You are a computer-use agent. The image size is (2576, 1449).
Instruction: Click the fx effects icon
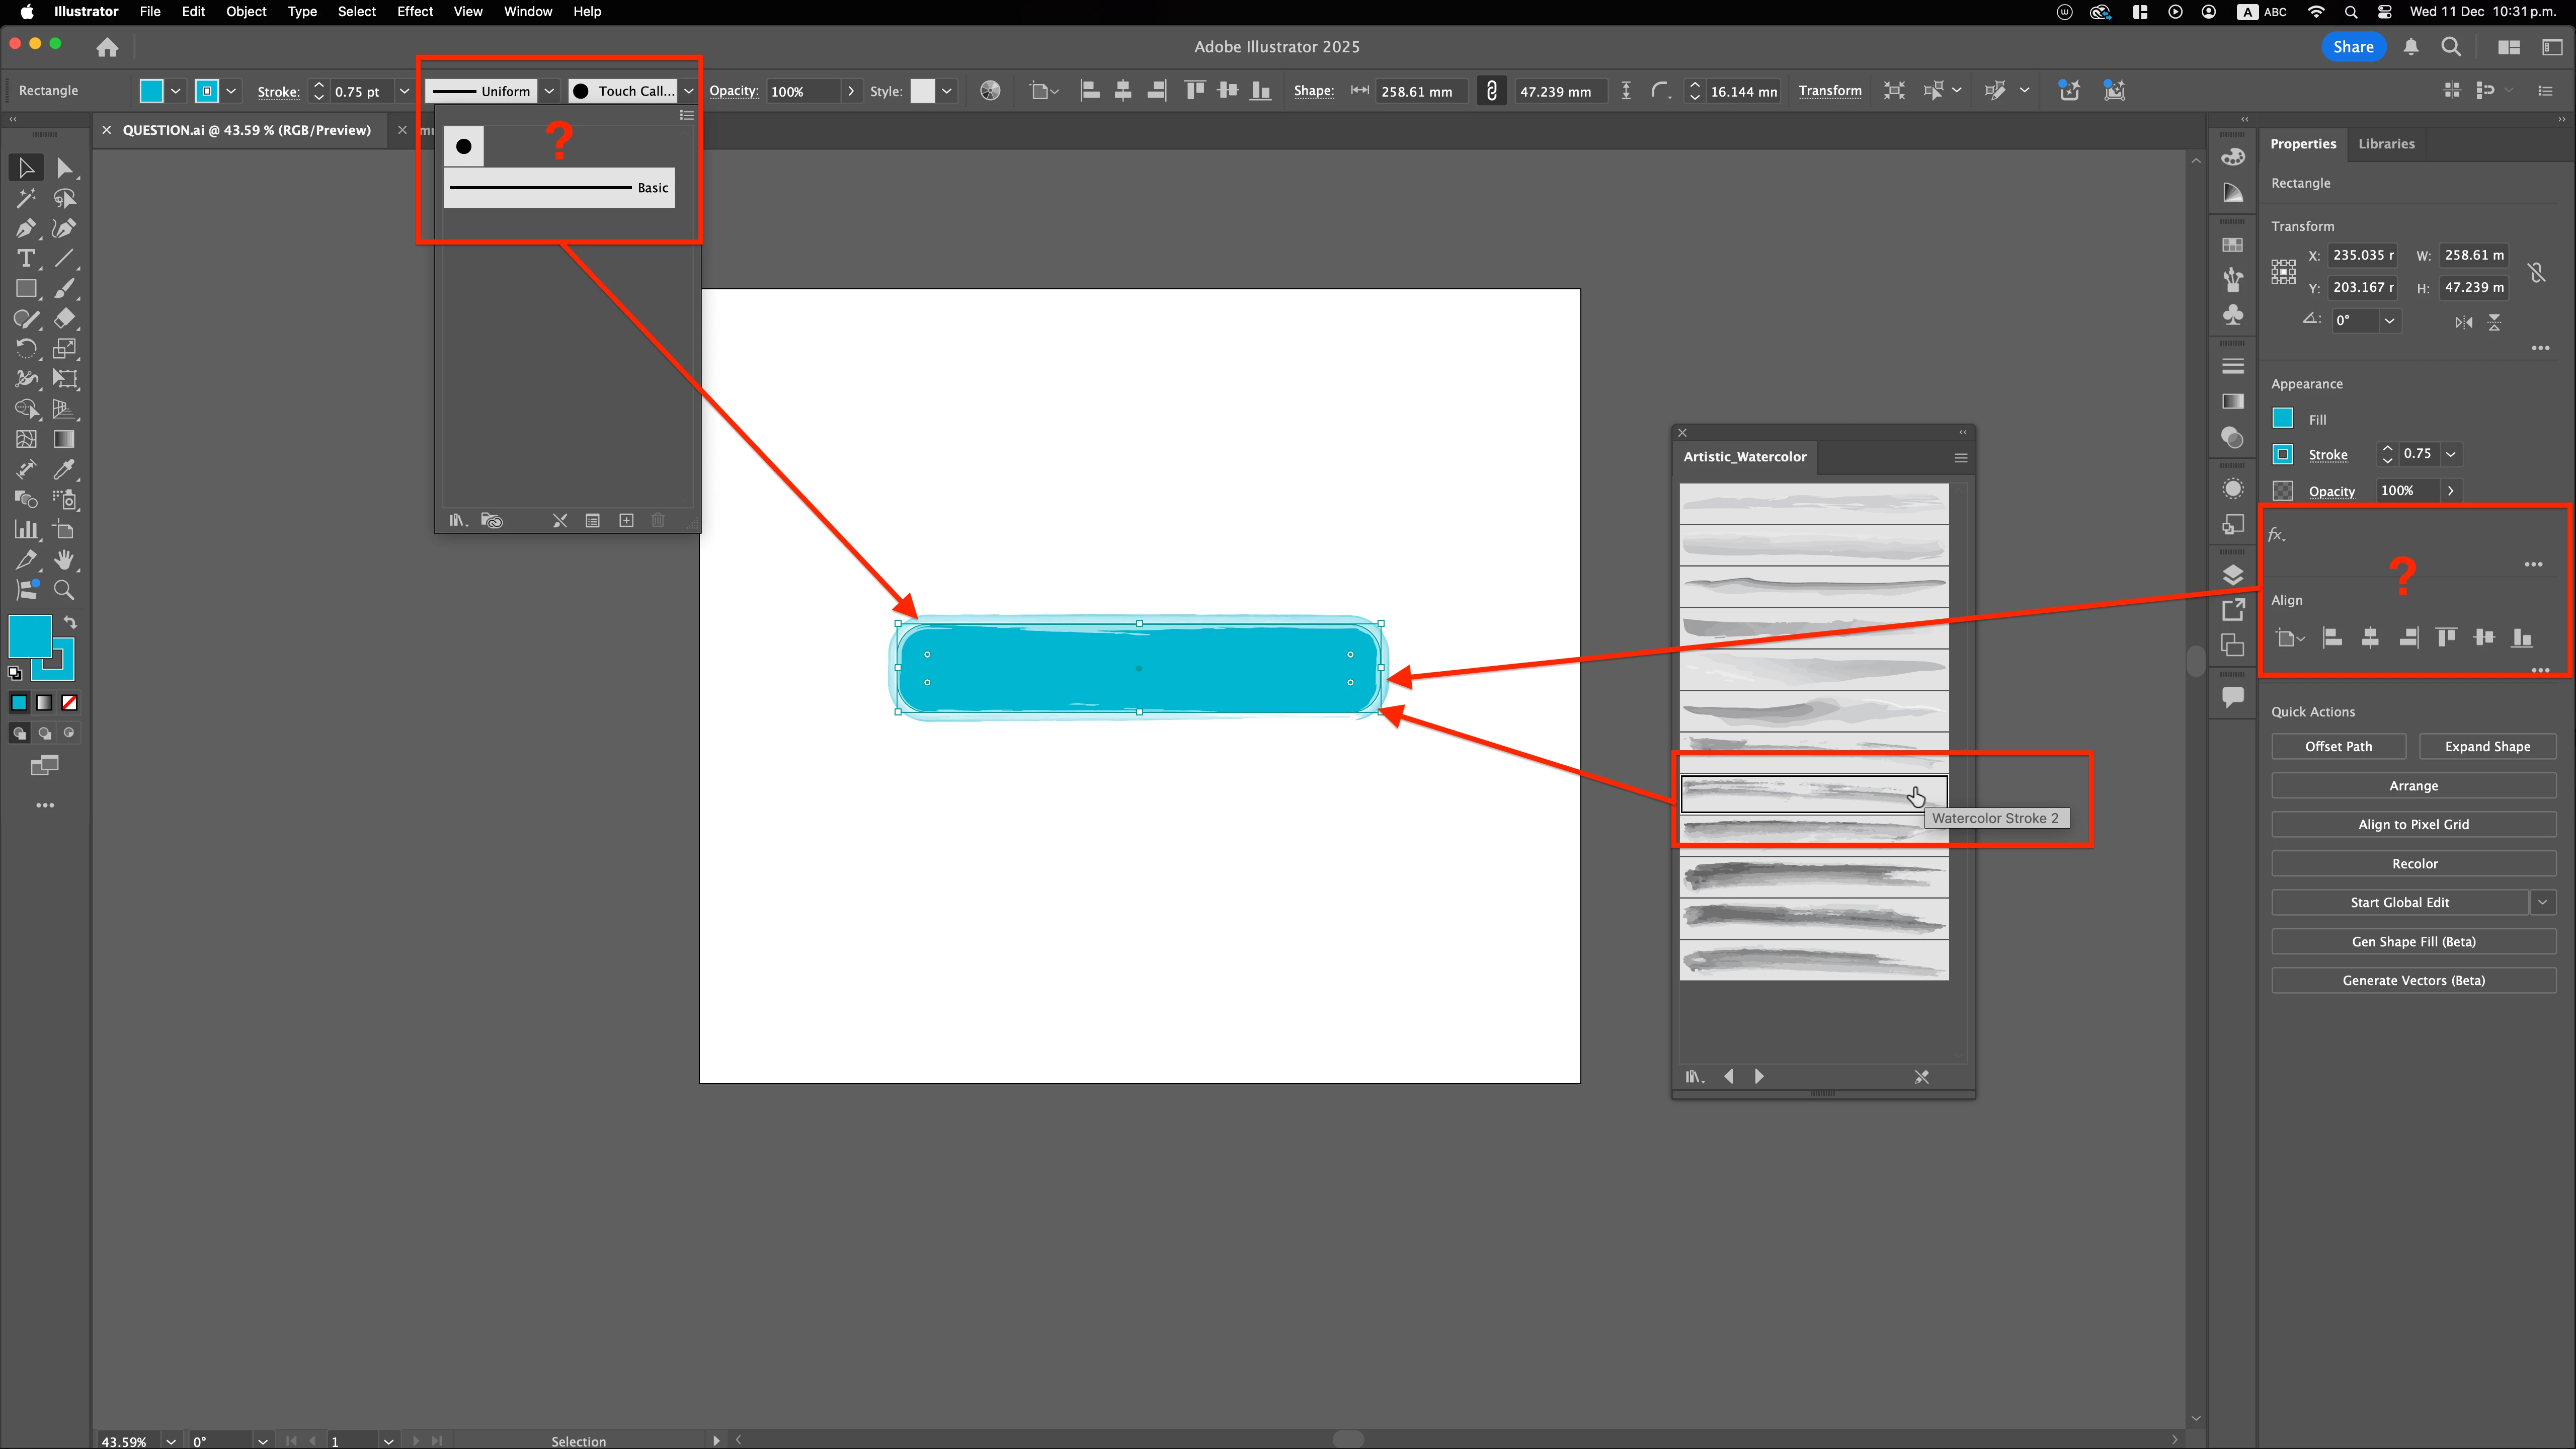(x=2277, y=535)
